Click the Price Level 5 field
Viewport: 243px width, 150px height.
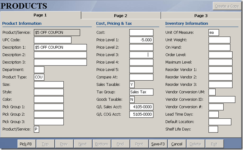click(141, 70)
